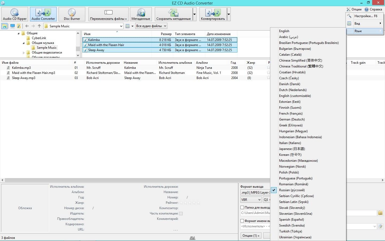Browse output folder with the folder icon
The image size is (385, 241).
click(380, 213)
